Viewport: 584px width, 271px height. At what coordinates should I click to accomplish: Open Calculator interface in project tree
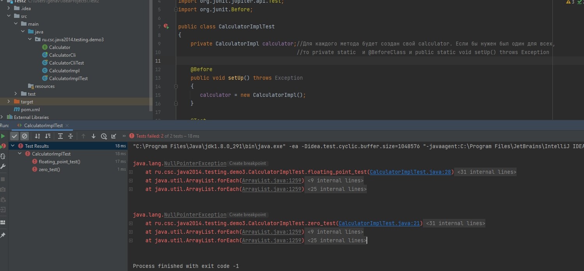click(x=60, y=47)
